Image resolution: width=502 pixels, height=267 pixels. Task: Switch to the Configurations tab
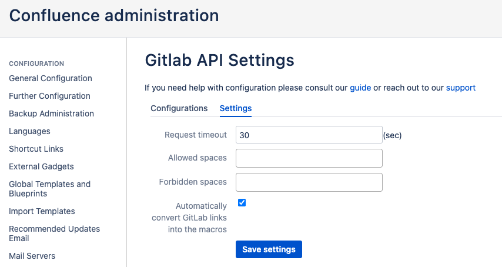coord(179,108)
